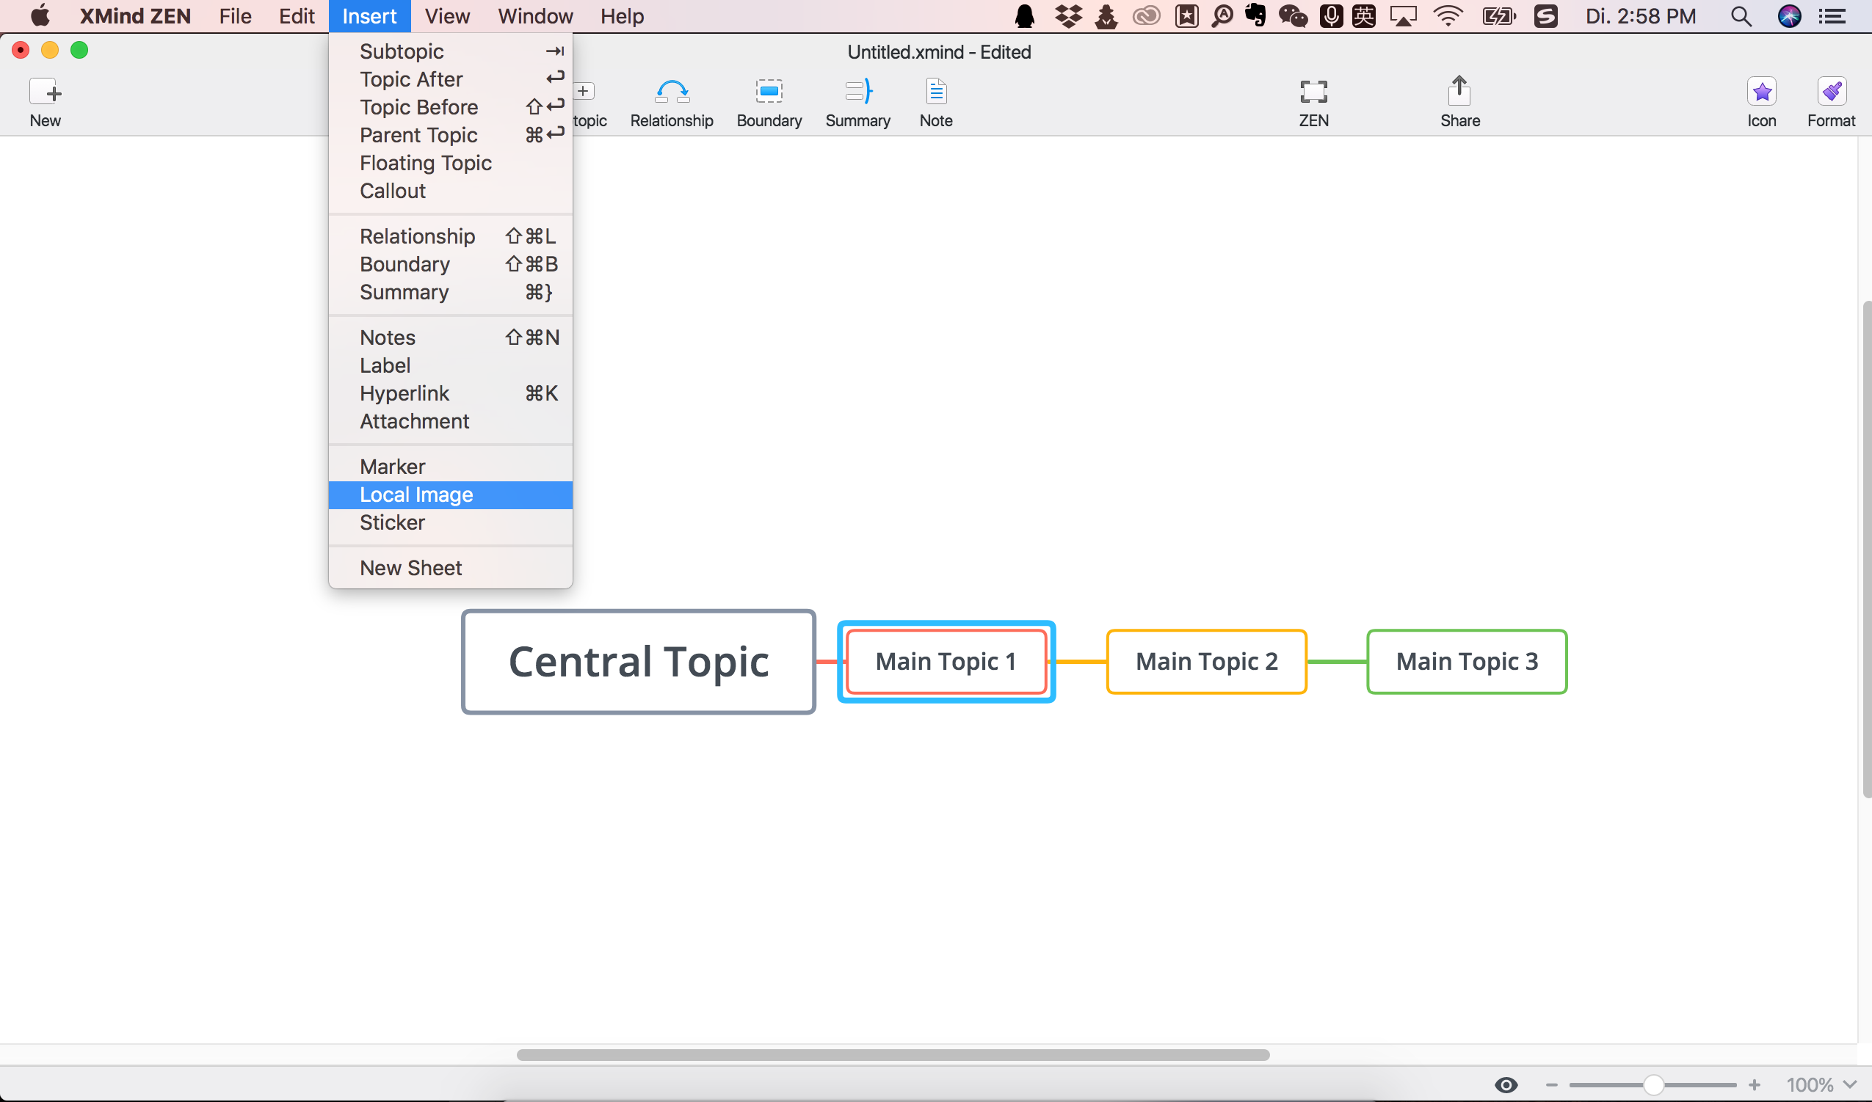Click the New document toolbar icon
Viewport: 1872px width, 1102px height.
(46, 92)
